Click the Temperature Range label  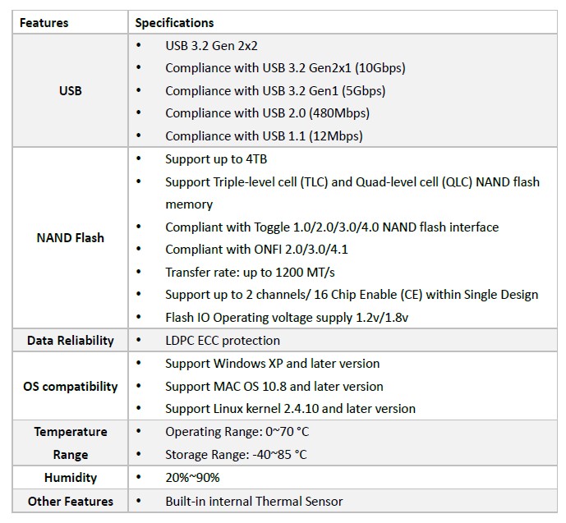tap(71, 443)
